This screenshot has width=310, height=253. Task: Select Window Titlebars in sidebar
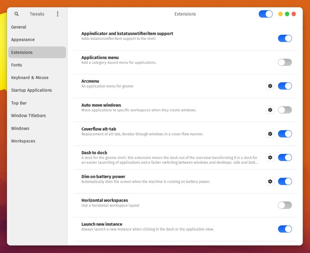[x=28, y=115]
